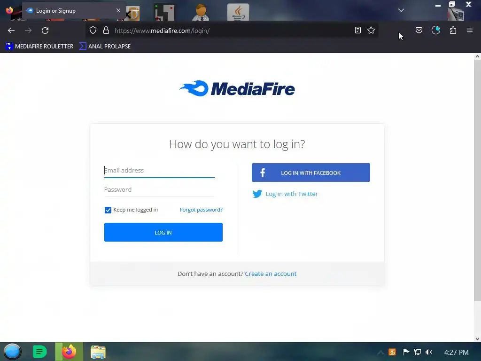This screenshot has height=361, width=481.
Task: Open file explorer from taskbar
Action: (x=98, y=352)
